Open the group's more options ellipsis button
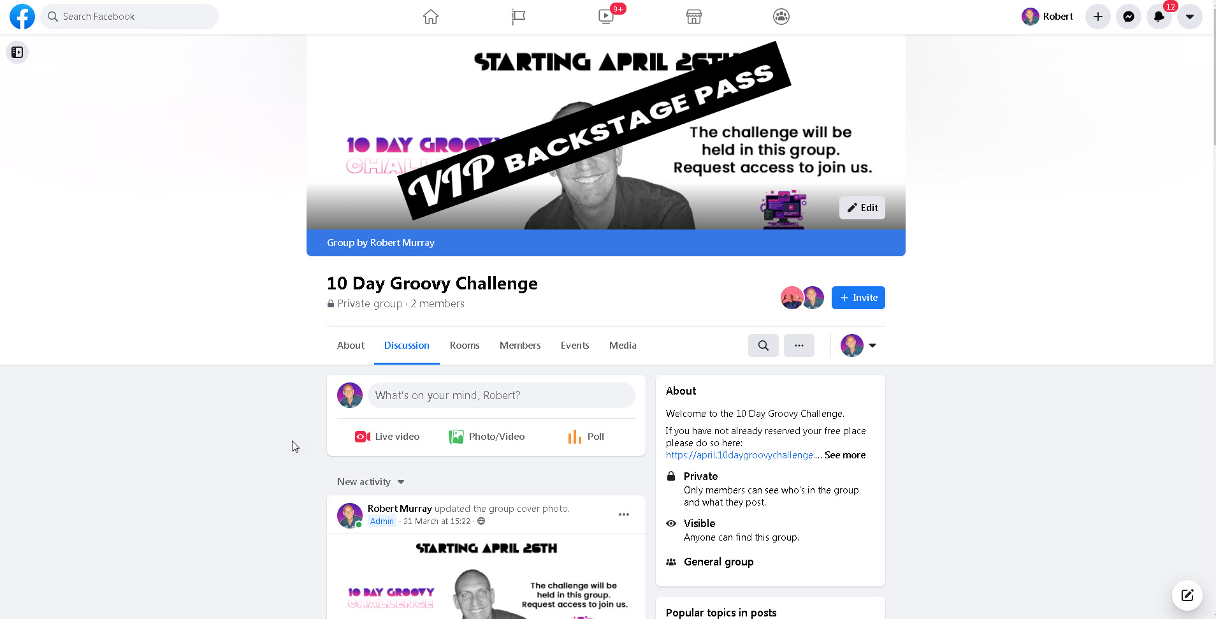 [x=799, y=346]
